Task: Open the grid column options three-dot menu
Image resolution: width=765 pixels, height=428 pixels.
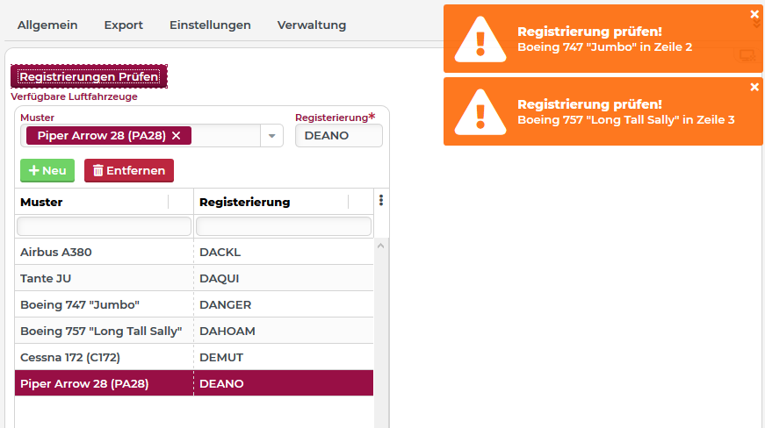Action: coord(380,201)
